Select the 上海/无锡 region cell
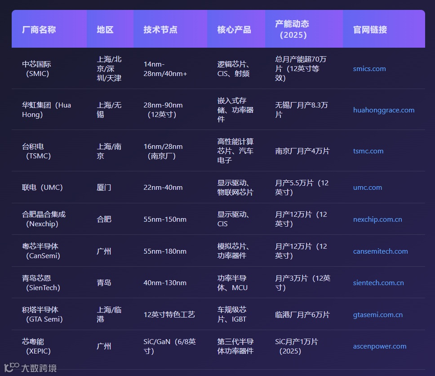The height and width of the screenshot is (376, 435). tap(110, 110)
